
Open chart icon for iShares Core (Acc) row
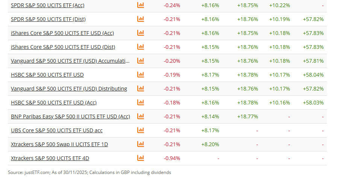pyautogui.click(x=141, y=33)
